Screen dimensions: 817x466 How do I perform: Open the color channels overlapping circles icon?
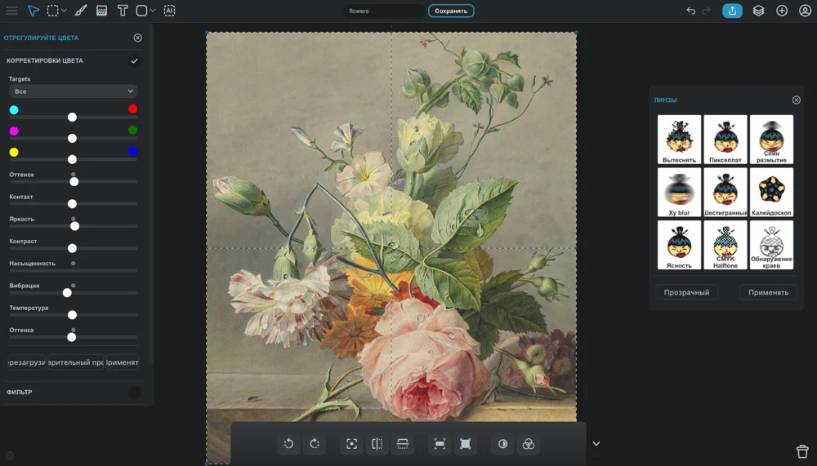click(x=529, y=444)
